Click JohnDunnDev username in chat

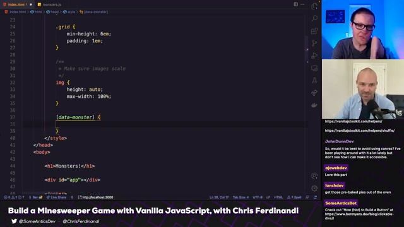(x=340, y=141)
